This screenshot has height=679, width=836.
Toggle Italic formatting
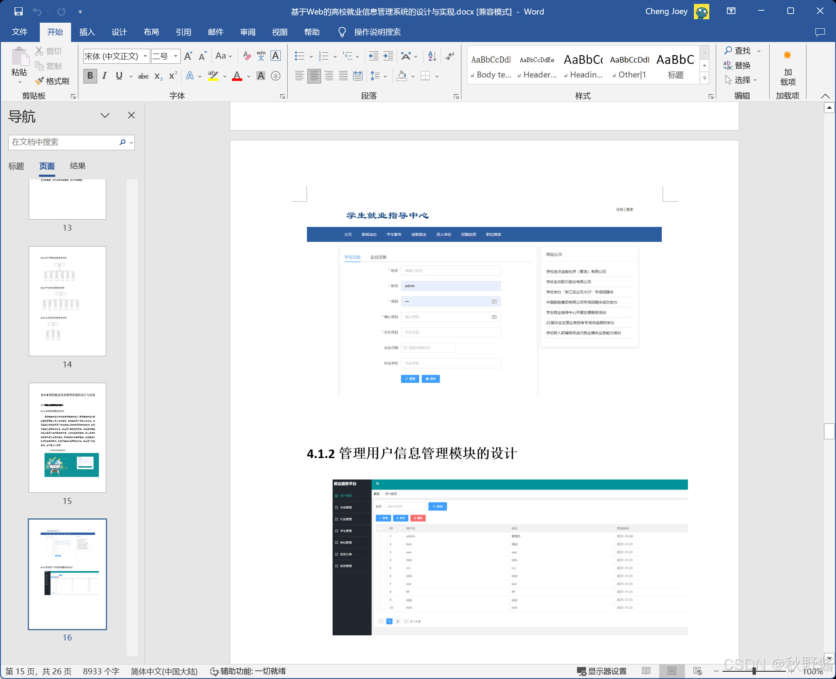point(104,76)
